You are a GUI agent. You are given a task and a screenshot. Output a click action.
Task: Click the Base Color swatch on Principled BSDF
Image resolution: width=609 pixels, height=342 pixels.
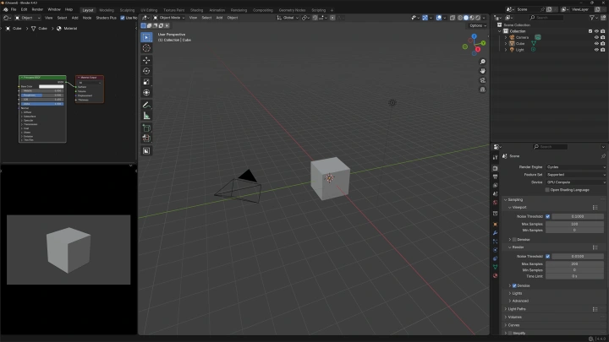click(x=51, y=86)
